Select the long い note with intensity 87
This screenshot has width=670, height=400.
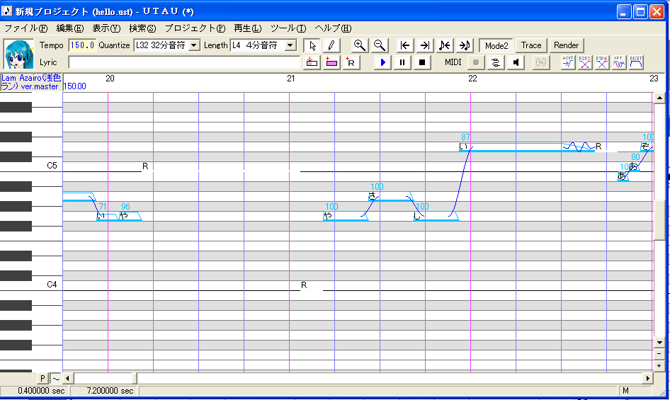tap(526, 147)
